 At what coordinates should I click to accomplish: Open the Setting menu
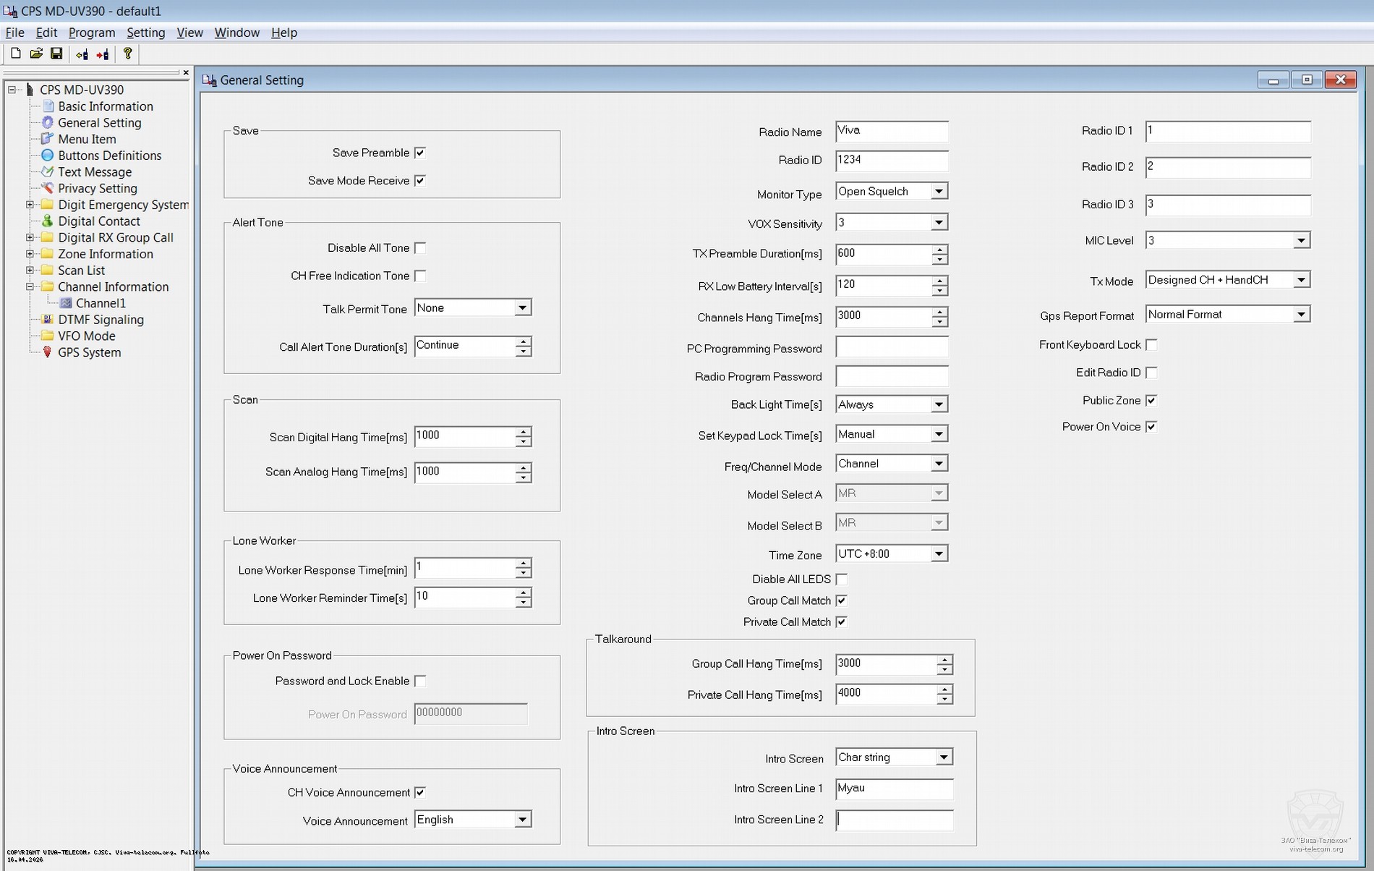point(145,33)
